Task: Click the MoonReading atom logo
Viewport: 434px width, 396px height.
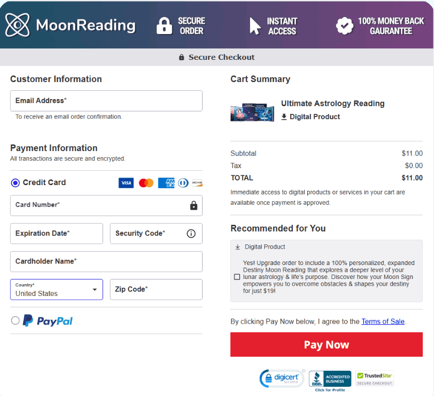Action: pos(17,24)
